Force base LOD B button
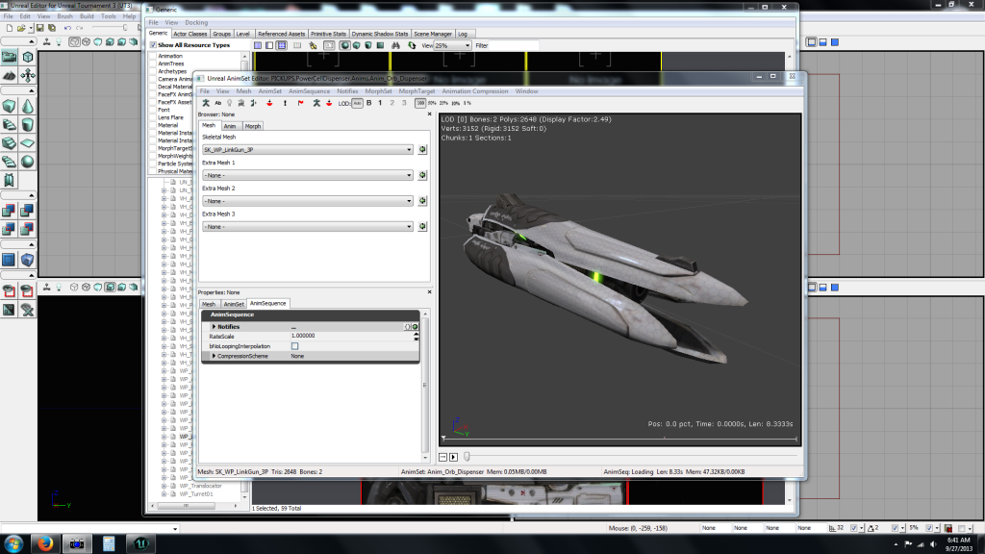This screenshot has width=985, height=554. [368, 103]
